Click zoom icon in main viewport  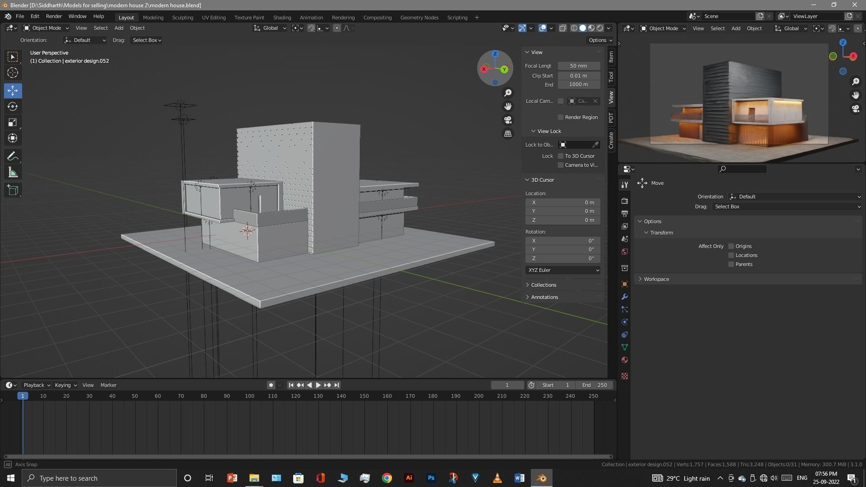click(x=508, y=92)
